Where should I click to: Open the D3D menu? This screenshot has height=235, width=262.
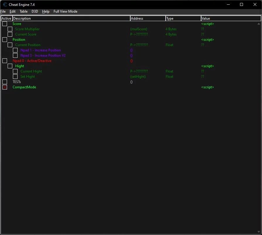(35, 11)
